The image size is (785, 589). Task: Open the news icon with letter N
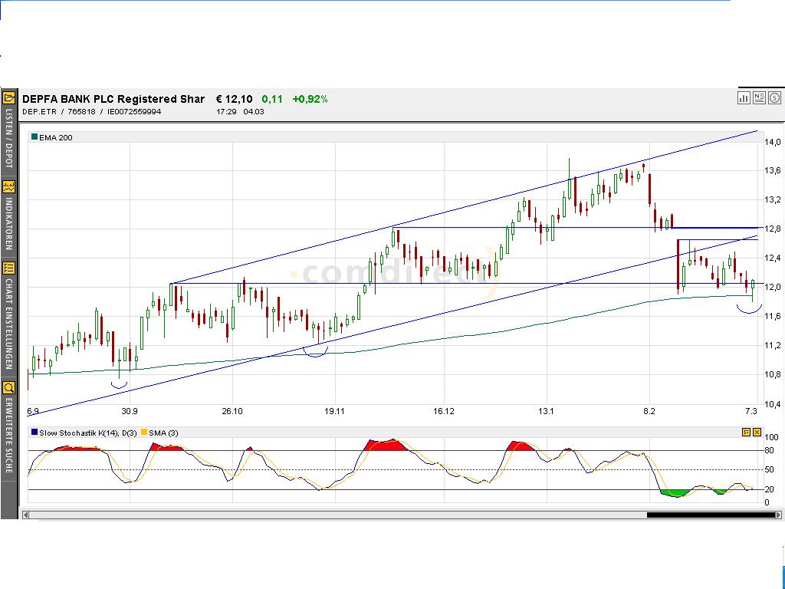click(759, 98)
